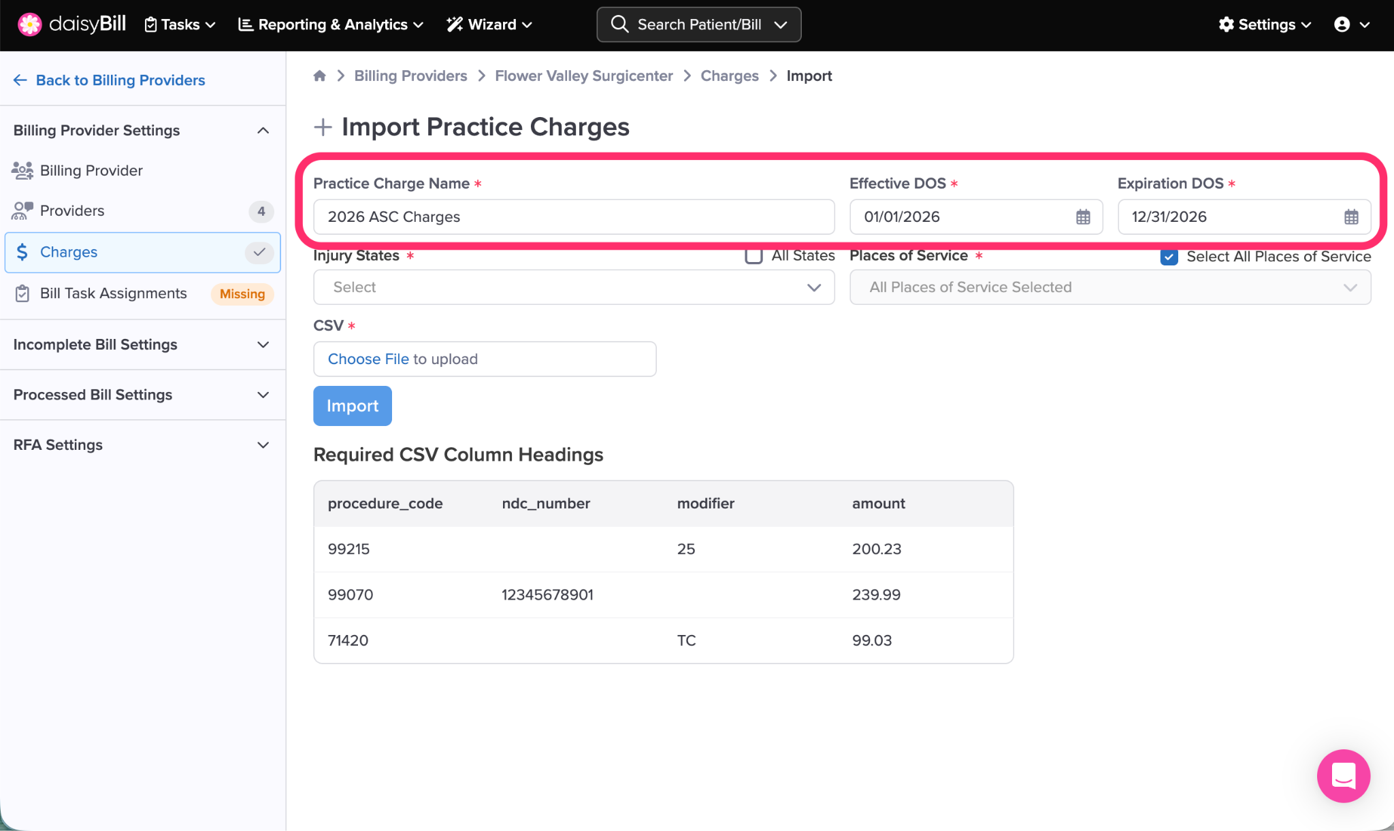The height and width of the screenshot is (831, 1394).
Task: Click the Settings gear icon
Action: click(x=1226, y=25)
